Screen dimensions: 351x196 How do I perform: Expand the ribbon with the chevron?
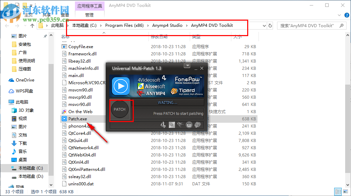click(339, 15)
